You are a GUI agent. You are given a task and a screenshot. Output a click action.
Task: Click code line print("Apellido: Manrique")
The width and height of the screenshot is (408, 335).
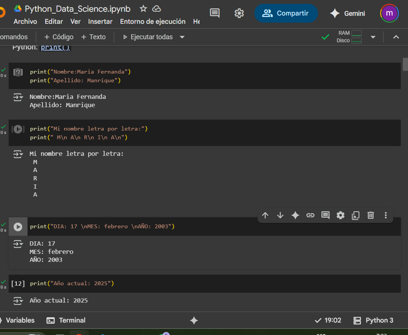tap(75, 80)
